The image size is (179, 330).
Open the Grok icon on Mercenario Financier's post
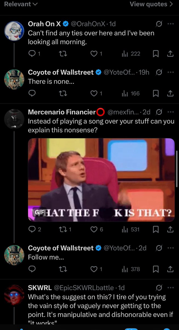tap(158, 112)
